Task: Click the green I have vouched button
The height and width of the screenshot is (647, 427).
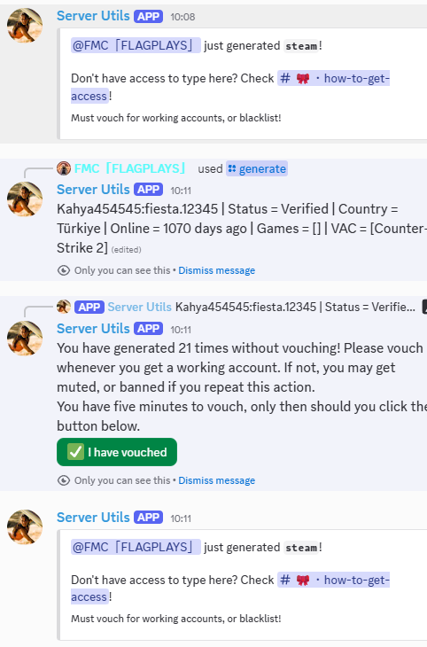Action: (x=117, y=452)
